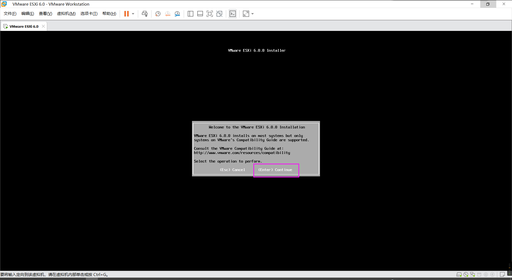
Task: Expand the stretch display options arrow
Action: [x=253, y=14]
